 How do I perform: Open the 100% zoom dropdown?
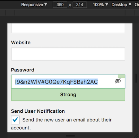pyautogui.click(x=100, y=5)
